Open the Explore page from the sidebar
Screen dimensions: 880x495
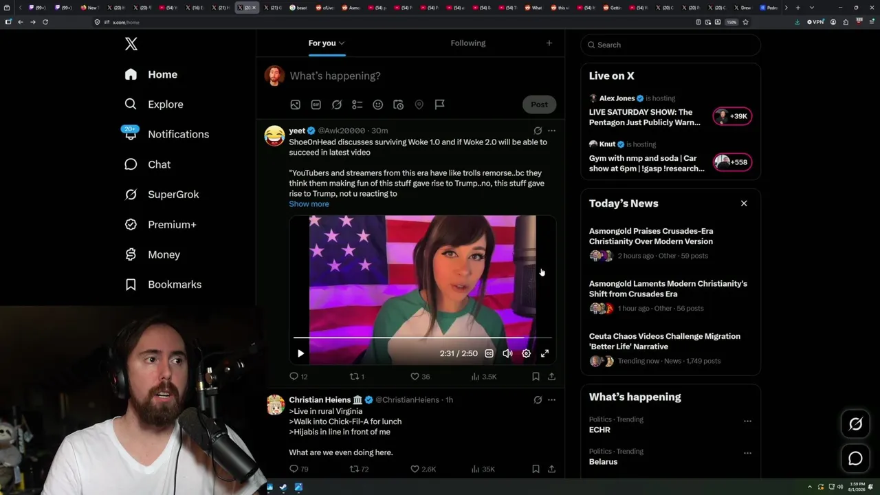pyautogui.click(x=154, y=104)
